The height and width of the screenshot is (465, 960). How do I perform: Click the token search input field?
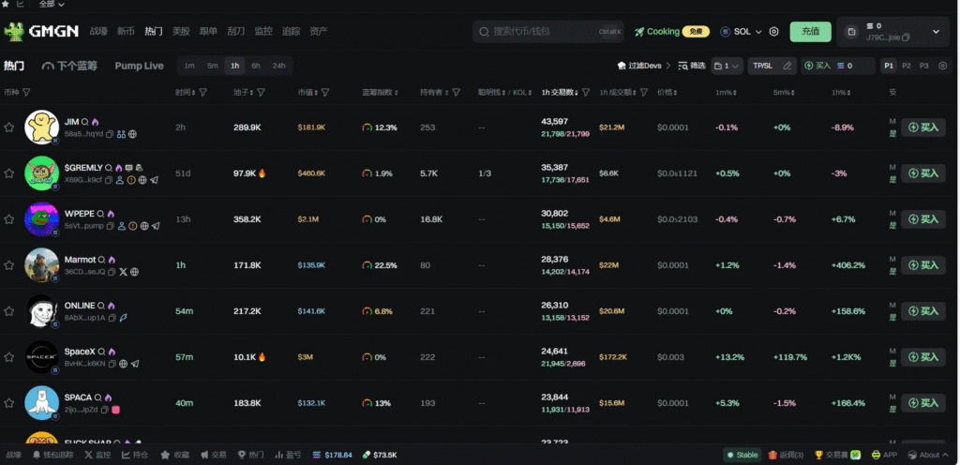[x=548, y=32]
